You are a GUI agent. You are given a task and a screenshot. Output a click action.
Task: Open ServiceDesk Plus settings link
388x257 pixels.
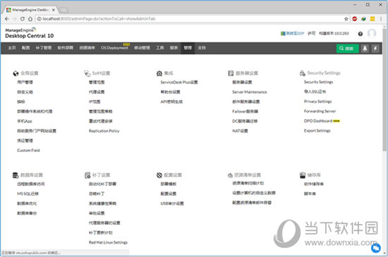(x=179, y=82)
